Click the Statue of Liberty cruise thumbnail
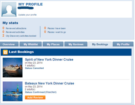This screenshot has width=135, height=105. click(13, 91)
